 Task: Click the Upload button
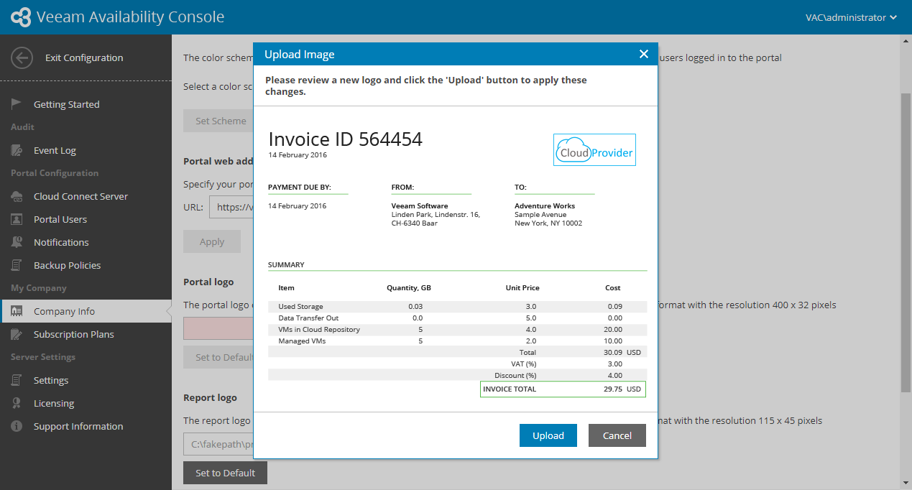coord(548,435)
